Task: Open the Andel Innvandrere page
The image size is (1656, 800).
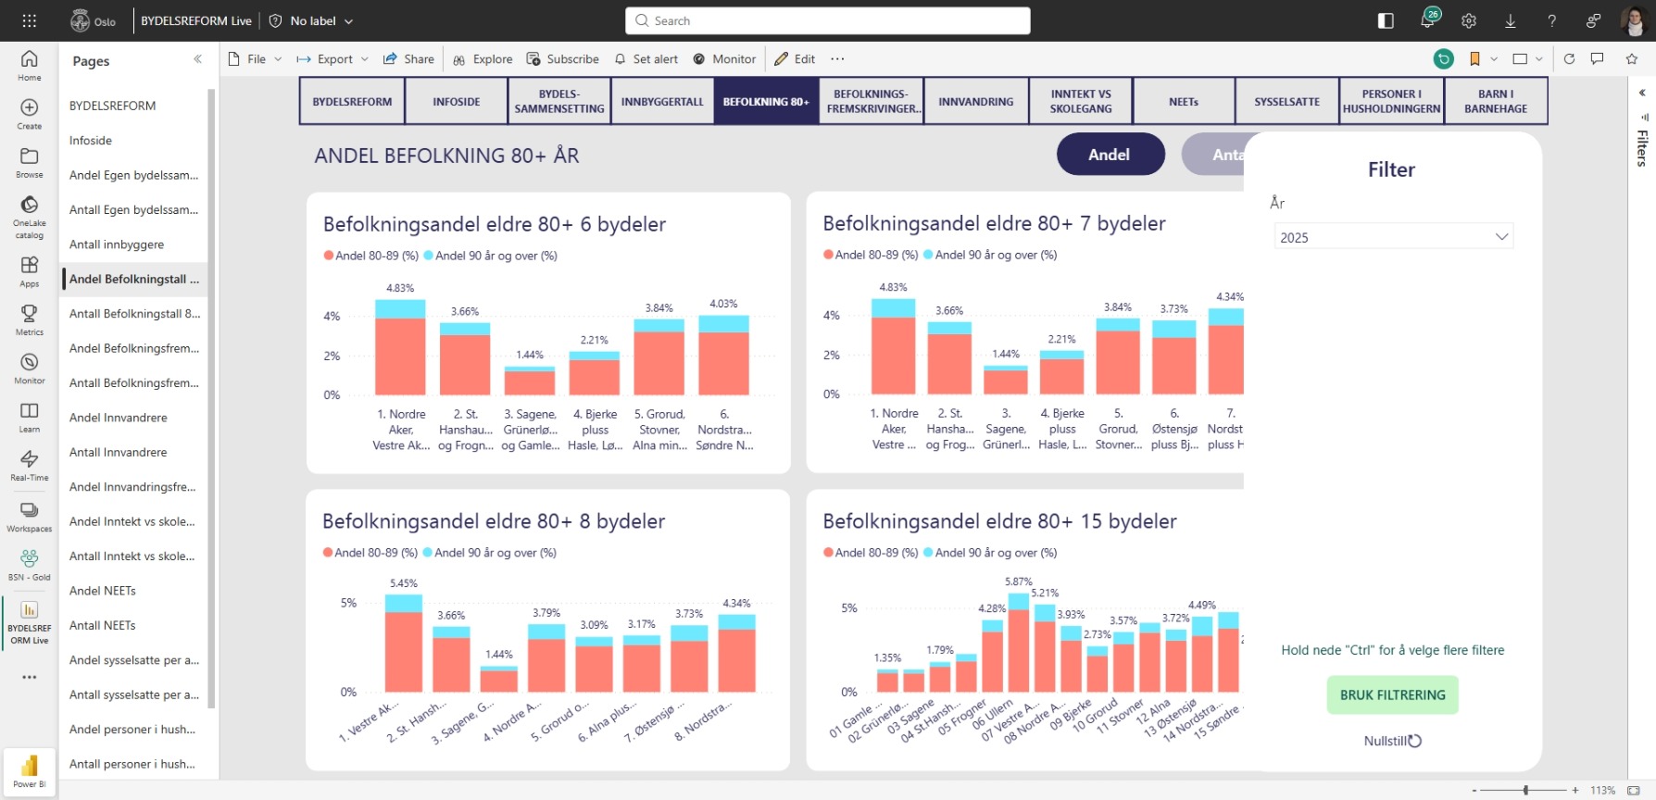Action: click(x=135, y=418)
